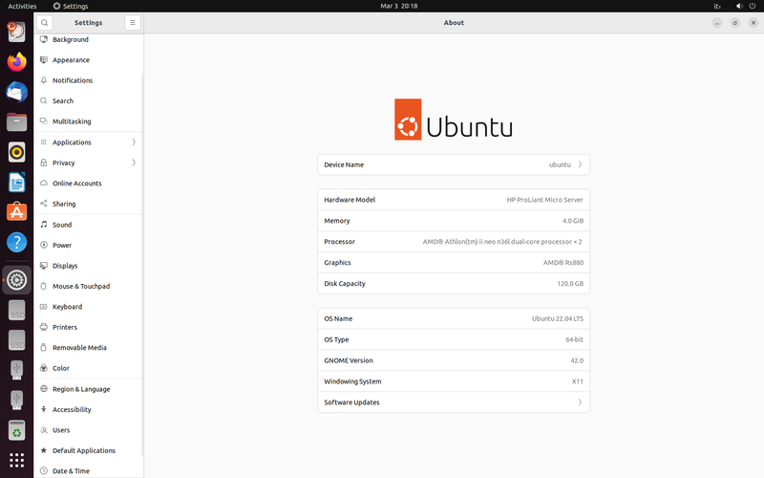Click the Software Updates row label
Image resolution: width=764 pixels, height=478 pixels.
[351, 402]
